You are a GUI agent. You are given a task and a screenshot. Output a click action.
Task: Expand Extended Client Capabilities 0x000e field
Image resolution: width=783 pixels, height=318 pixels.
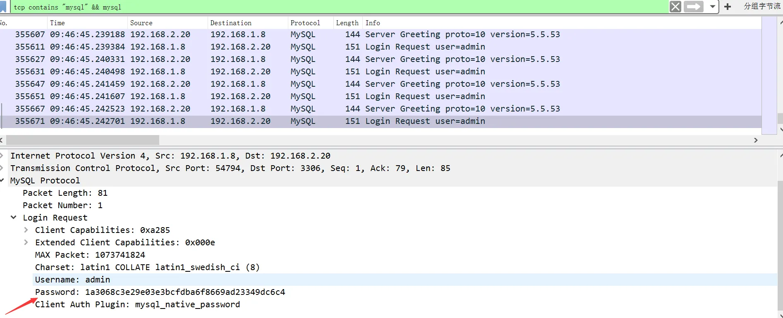point(26,242)
